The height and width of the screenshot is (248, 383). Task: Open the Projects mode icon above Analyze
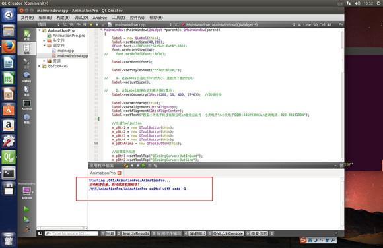click(26, 91)
